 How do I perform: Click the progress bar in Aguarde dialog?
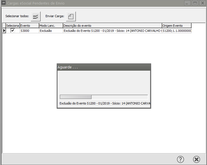pos(103,97)
